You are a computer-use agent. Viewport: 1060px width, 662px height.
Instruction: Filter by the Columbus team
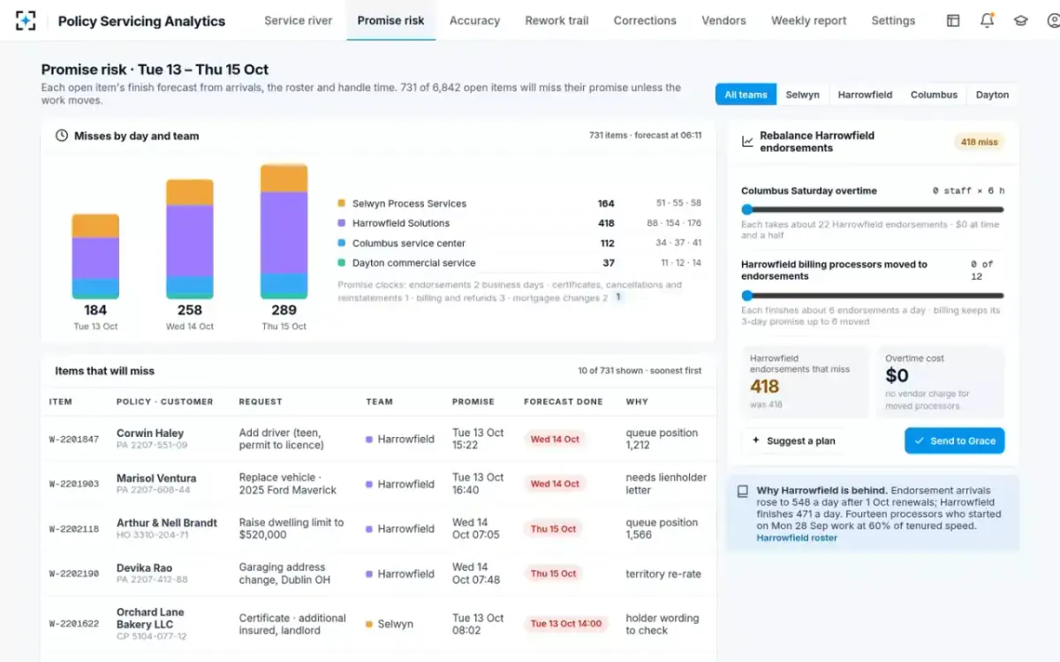934,94
